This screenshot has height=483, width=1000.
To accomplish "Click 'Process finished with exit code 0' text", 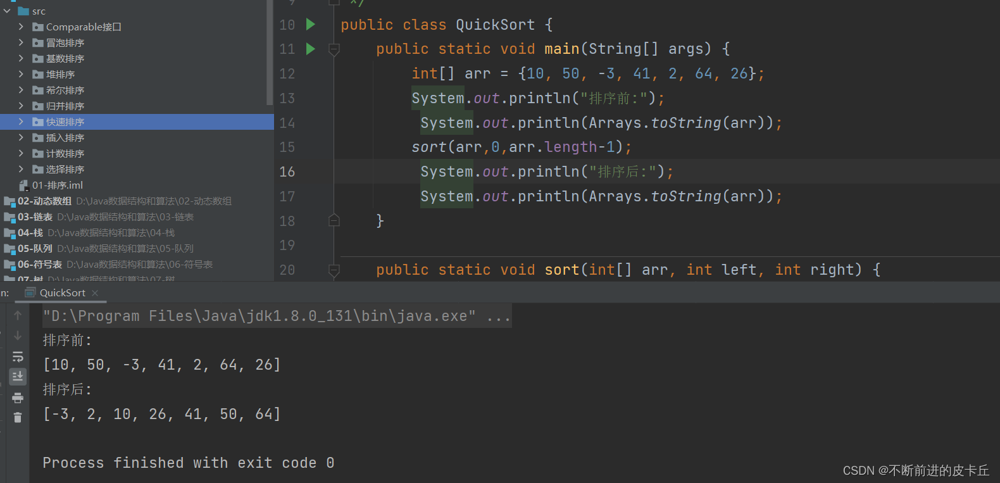I will tap(188, 463).
